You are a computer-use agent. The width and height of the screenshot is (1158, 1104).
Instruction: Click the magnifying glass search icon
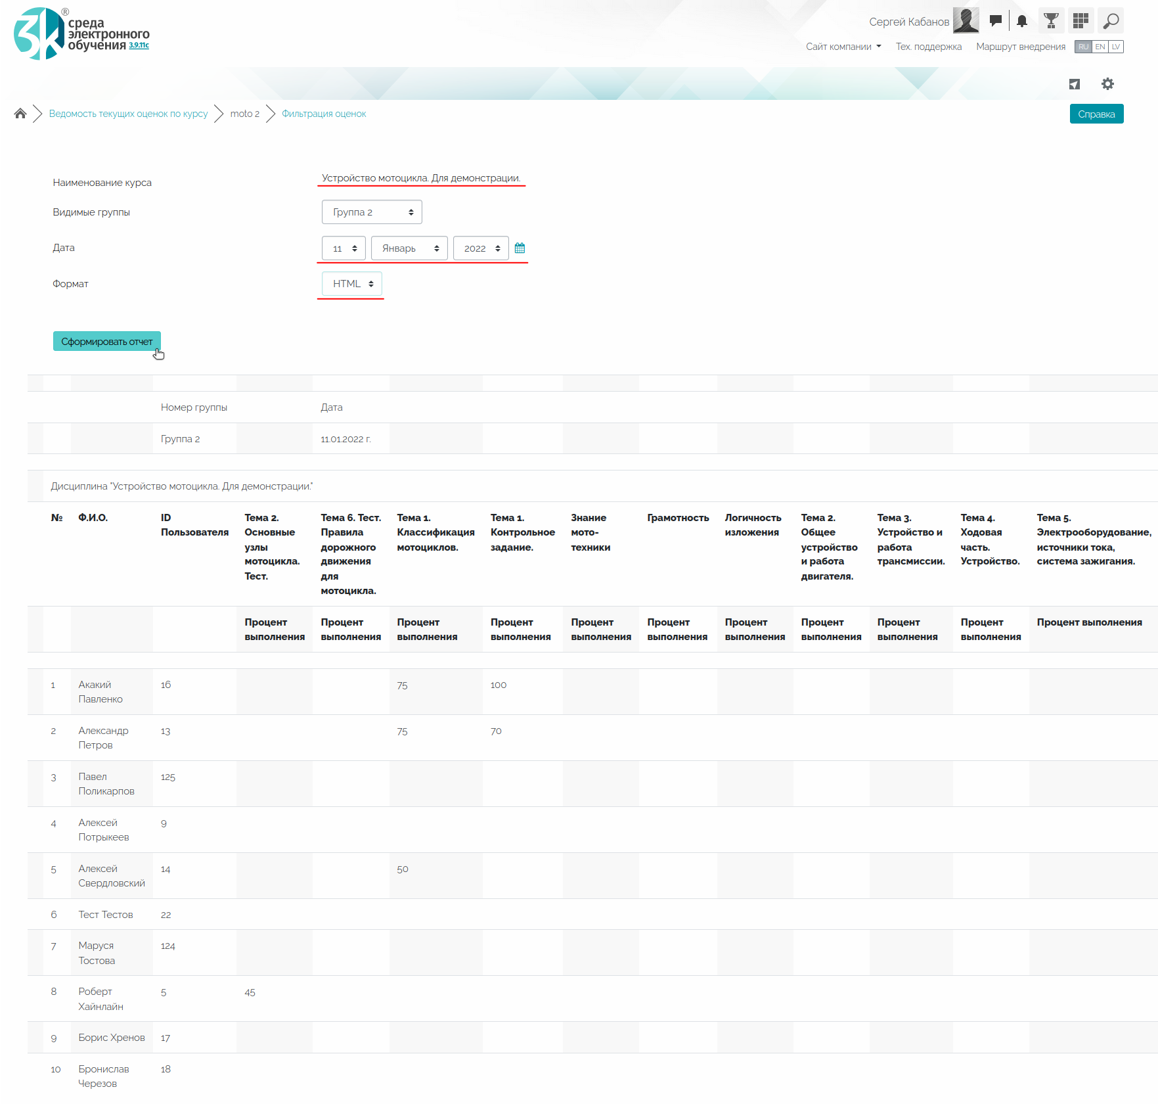click(1111, 21)
